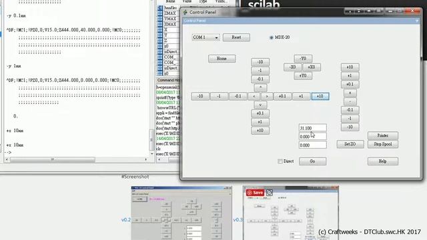Click the Pinterest Save button on the thumbnail
Screen dimensions: 427x240
pyautogui.click(x=255, y=193)
